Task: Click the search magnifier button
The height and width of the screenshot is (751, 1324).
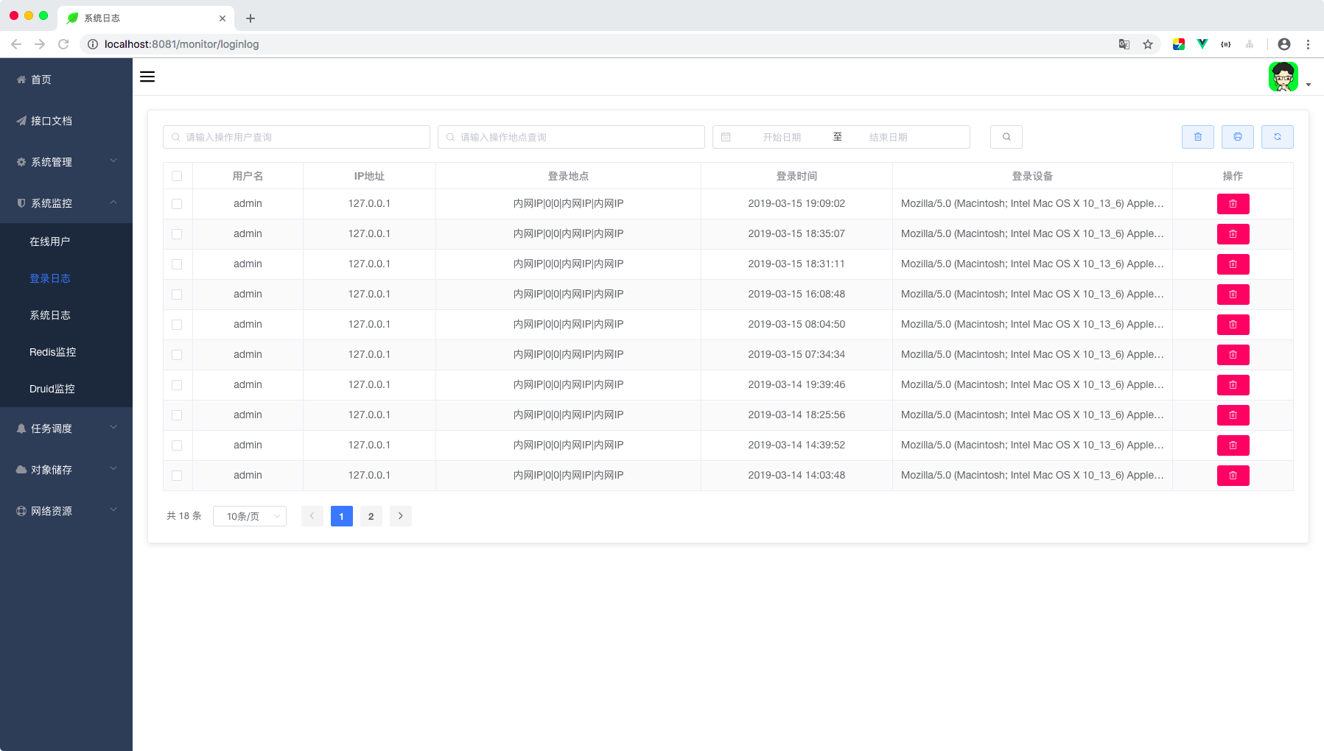Action: [1006, 137]
